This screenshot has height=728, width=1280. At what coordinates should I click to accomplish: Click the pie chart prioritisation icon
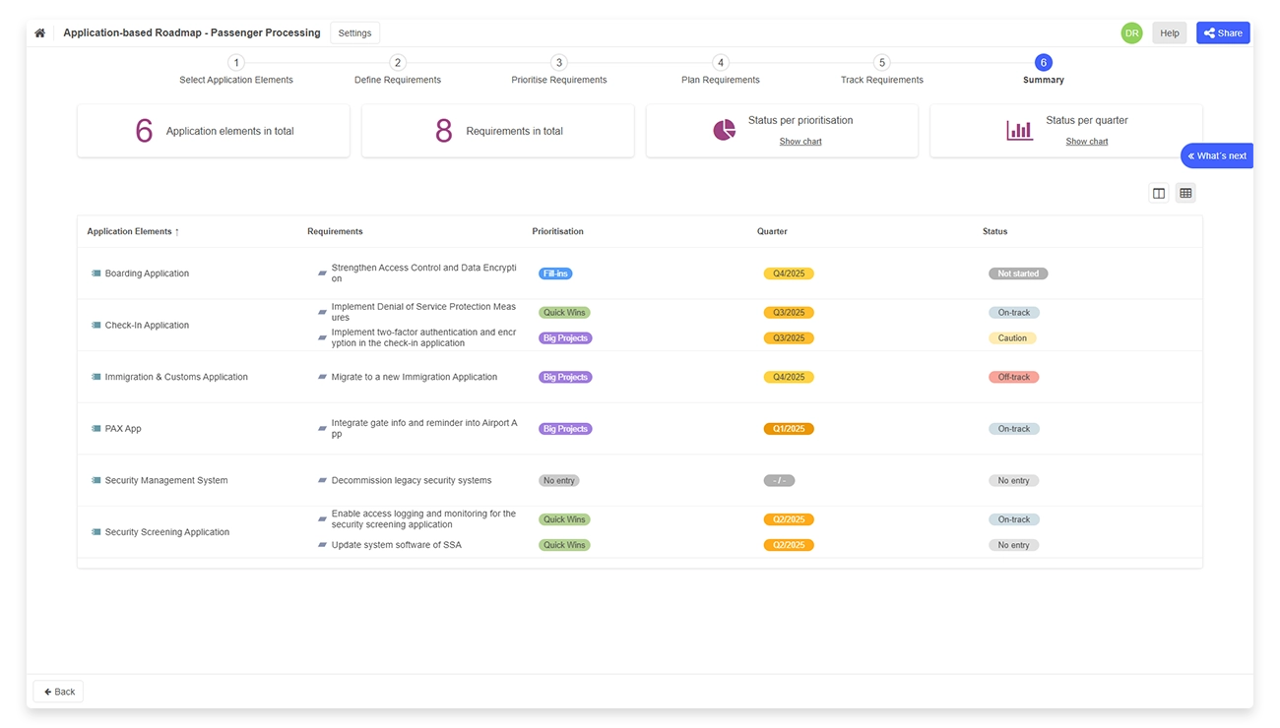click(724, 131)
